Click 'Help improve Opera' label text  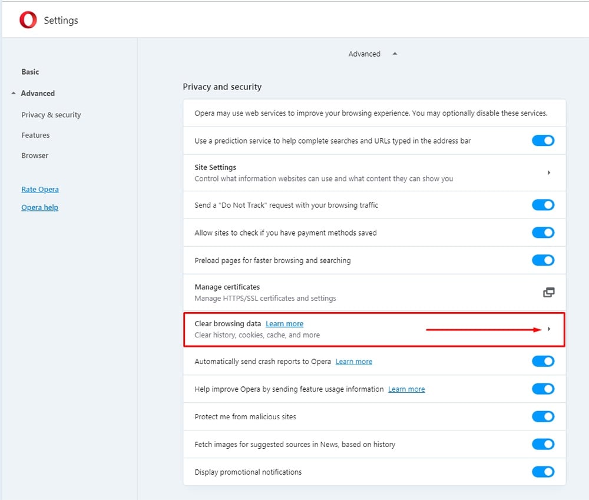289,389
